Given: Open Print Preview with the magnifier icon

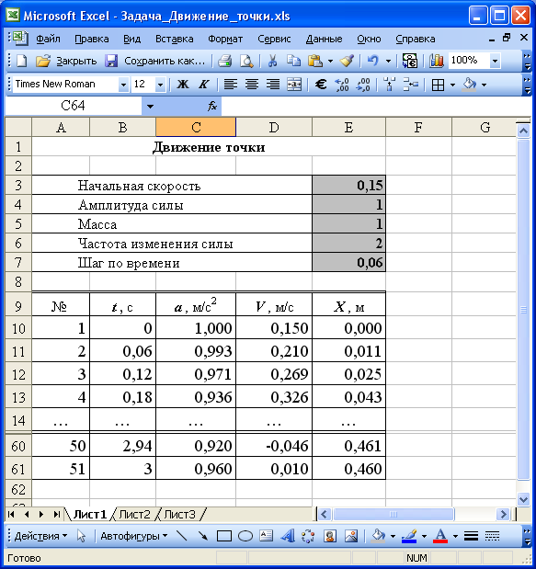Looking at the screenshot, I should [x=246, y=61].
